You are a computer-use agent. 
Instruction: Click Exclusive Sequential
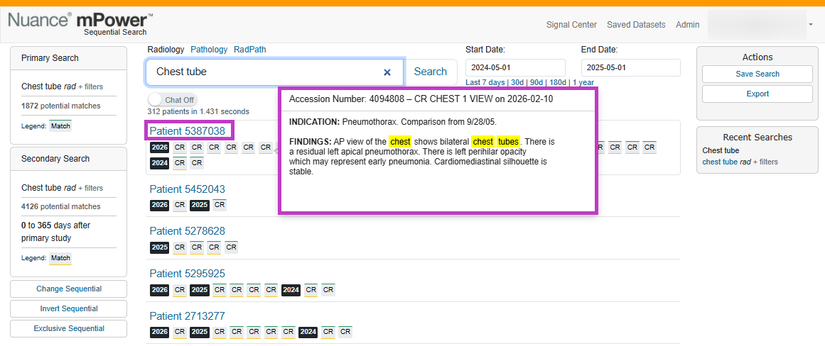tap(69, 329)
